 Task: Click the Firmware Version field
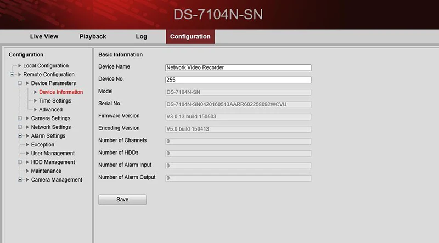click(x=238, y=117)
